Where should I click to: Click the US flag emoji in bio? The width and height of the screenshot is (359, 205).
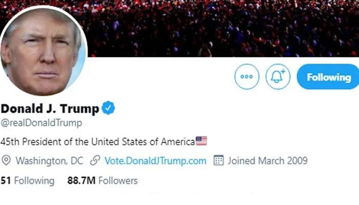tap(202, 141)
